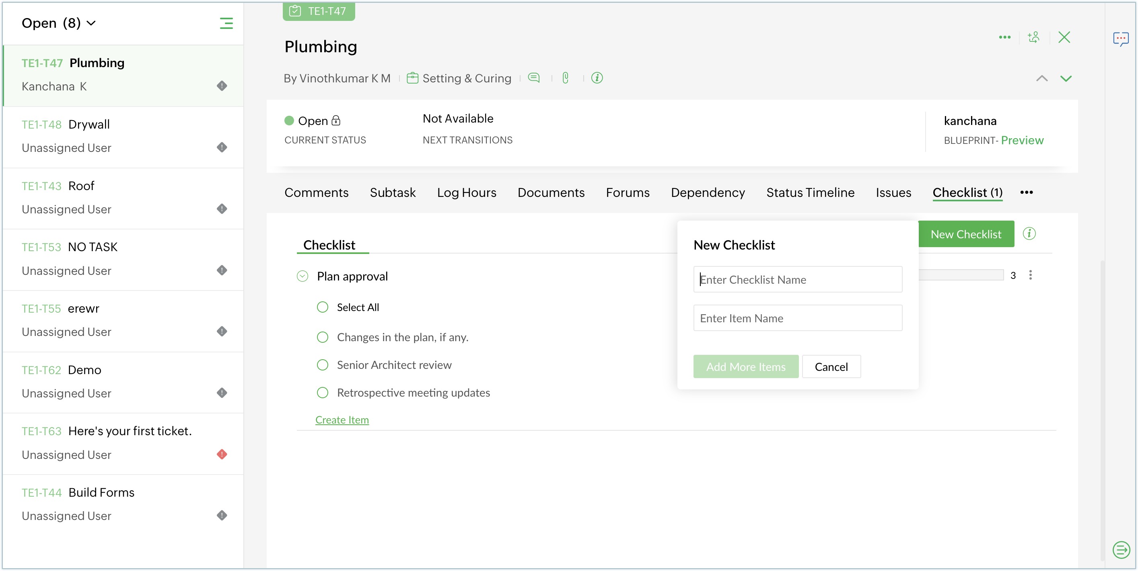Check the Select All checklist circle
1138x571 pixels.
point(323,307)
